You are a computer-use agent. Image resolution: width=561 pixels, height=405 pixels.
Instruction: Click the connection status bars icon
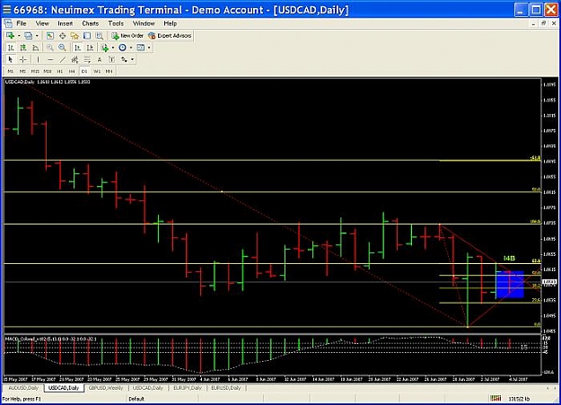tap(495, 398)
